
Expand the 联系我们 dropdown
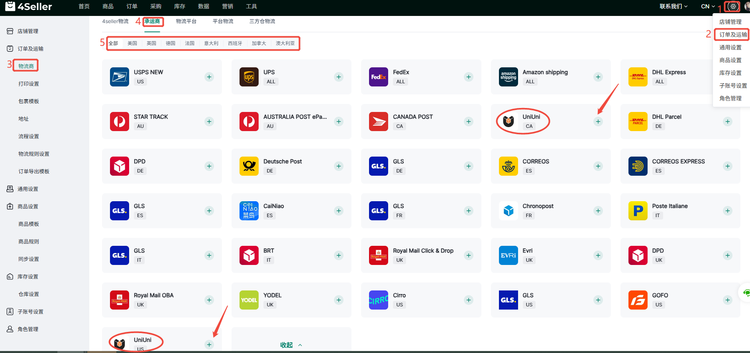click(673, 6)
